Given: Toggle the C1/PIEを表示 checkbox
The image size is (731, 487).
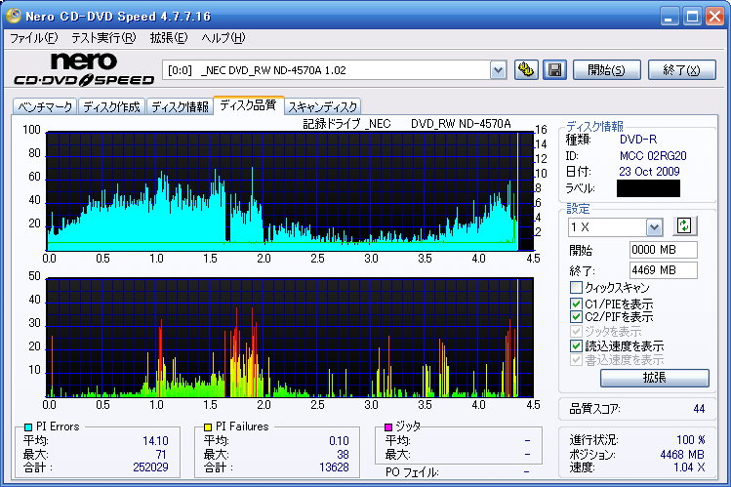Looking at the screenshot, I should click(x=576, y=304).
